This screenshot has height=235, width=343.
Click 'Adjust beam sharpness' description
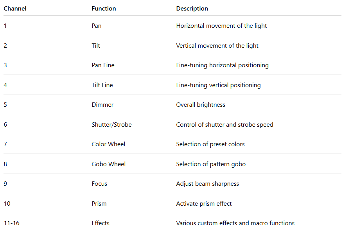(x=207, y=184)
